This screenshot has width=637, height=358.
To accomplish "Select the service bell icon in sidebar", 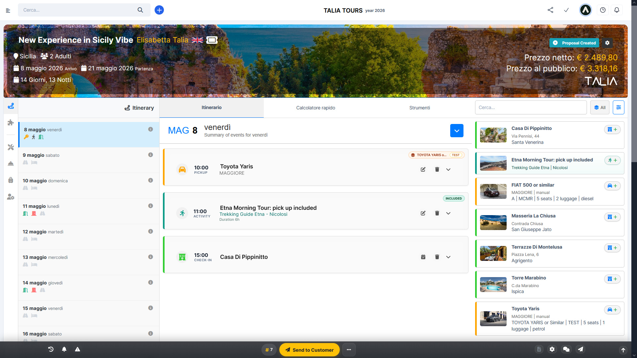I will 11,163.
